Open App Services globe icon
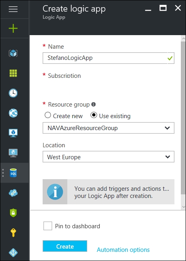 13,113
